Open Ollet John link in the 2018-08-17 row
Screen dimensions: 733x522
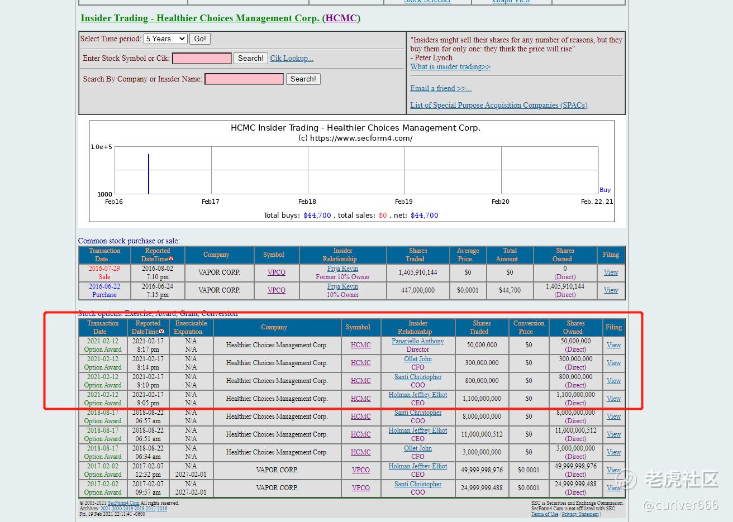coord(418,448)
